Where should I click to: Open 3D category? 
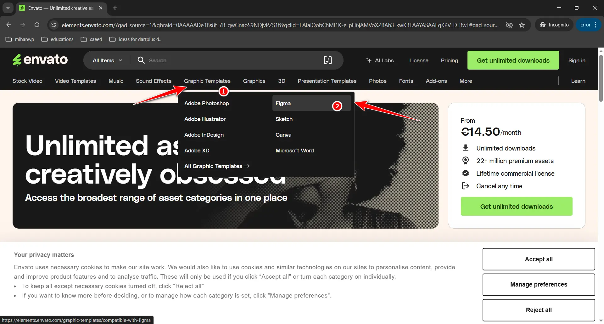point(282,81)
